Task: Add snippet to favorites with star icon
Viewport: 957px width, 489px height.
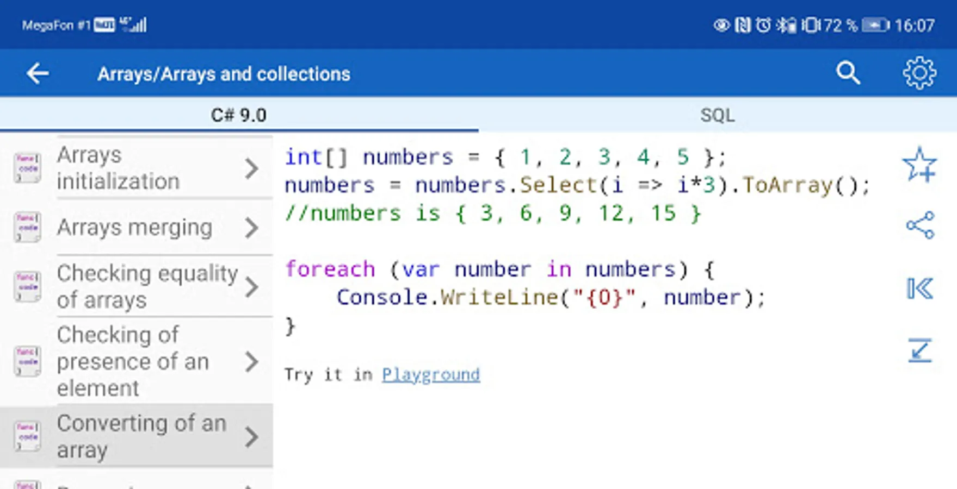Action: click(x=919, y=164)
